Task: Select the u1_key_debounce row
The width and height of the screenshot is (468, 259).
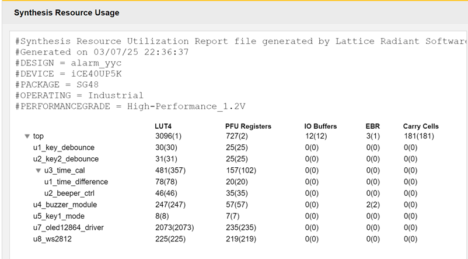Action: pyautogui.click(x=64, y=147)
